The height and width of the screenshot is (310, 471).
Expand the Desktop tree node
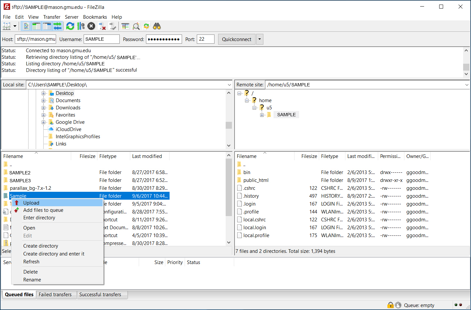(43, 93)
